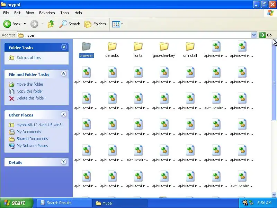277x208 pixels.
Task: Collapse the Folder Tasks panel
Action: pyautogui.click(x=64, y=47)
